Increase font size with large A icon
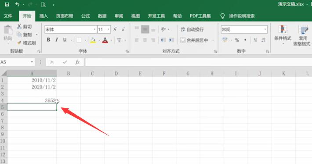The height and width of the screenshot is (164, 312). click(x=115, y=29)
